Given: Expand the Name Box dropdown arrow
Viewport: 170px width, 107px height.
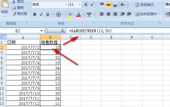Looking at the screenshot, I should coord(41,31).
